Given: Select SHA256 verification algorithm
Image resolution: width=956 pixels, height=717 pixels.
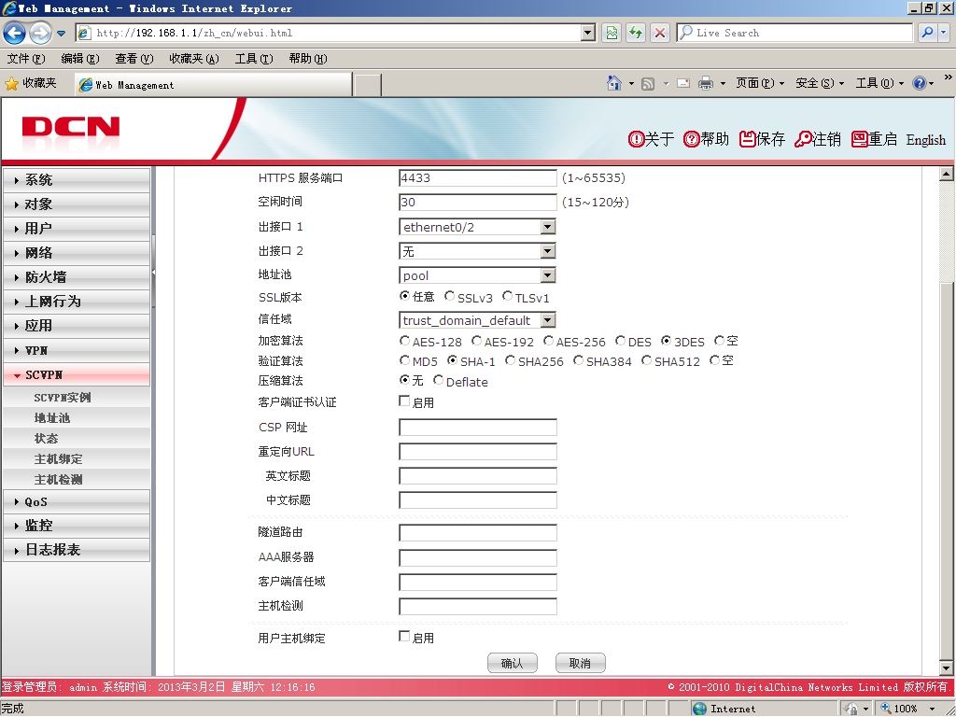Looking at the screenshot, I should coord(510,360).
